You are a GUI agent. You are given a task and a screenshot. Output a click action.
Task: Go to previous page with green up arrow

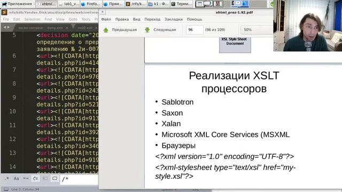tap(106, 30)
